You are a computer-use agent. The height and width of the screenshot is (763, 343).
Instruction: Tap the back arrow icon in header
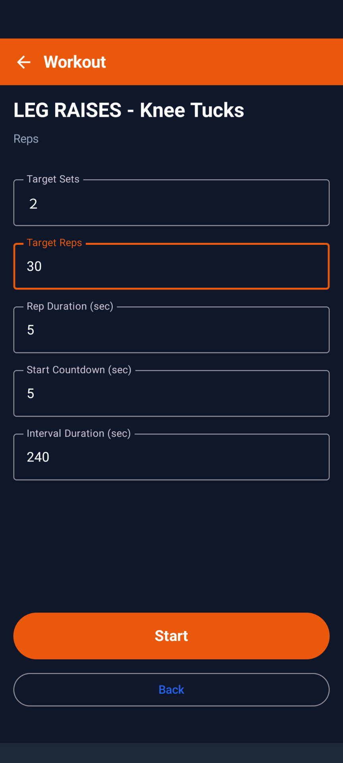click(24, 62)
